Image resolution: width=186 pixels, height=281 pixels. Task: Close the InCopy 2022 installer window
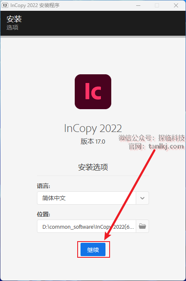tap(176, 5)
